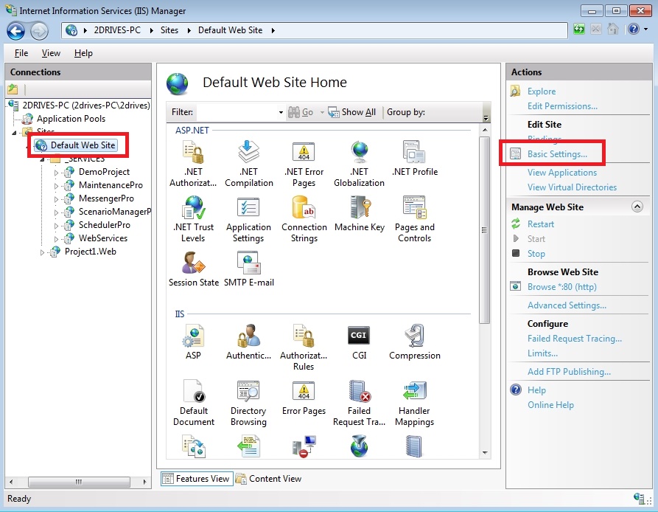This screenshot has width=658, height=512.
Task: Click Restart in Manage Web Site
Action: tap(541, 224)
